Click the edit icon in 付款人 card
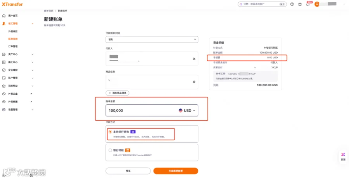Image resolution: width=349 pixels, height=179 pixels. tap(194, 59)
